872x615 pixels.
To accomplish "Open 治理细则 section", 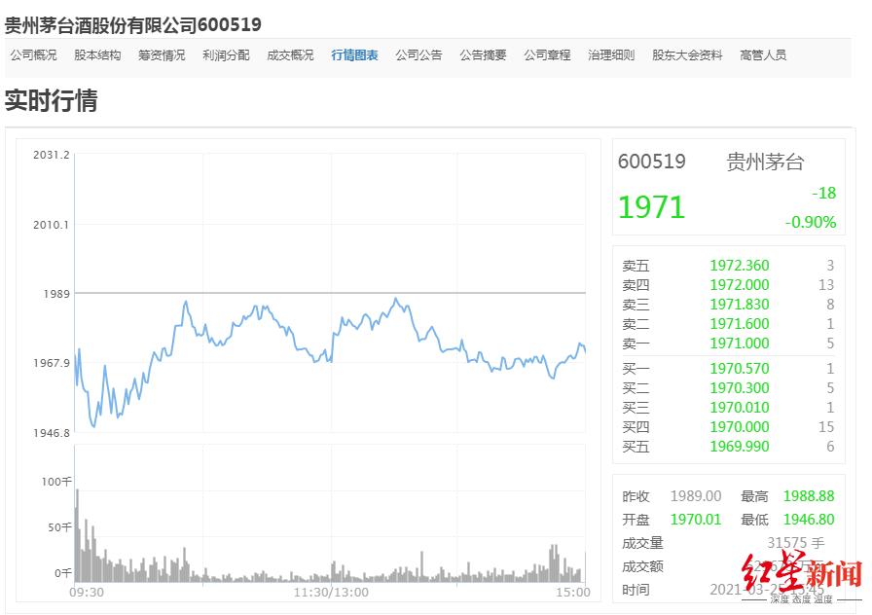I will coord(611,55).
